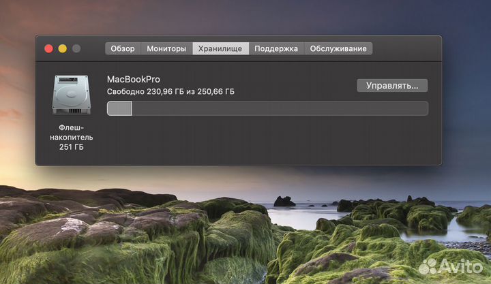Viewport: 491px width, 284px height.
Task: Switch to the Обслуживание tab
Action: [x=338, y=48]
